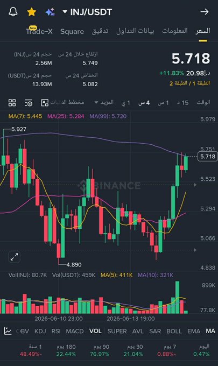This screenshot has height=366, width=218.
Task: Toggle the BOLL indicator
Action: click(x=174, y=331)
